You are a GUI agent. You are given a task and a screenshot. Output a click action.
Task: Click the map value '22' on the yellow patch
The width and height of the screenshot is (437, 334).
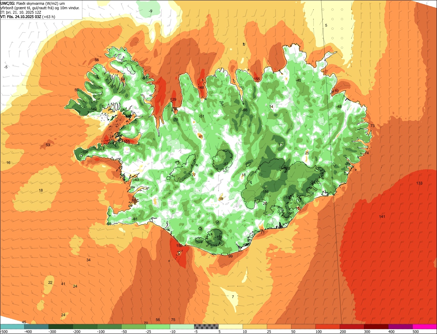50,283
